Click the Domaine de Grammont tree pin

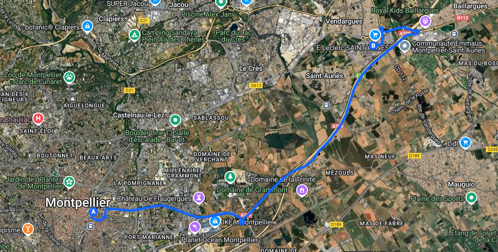(x=229, y=176)
